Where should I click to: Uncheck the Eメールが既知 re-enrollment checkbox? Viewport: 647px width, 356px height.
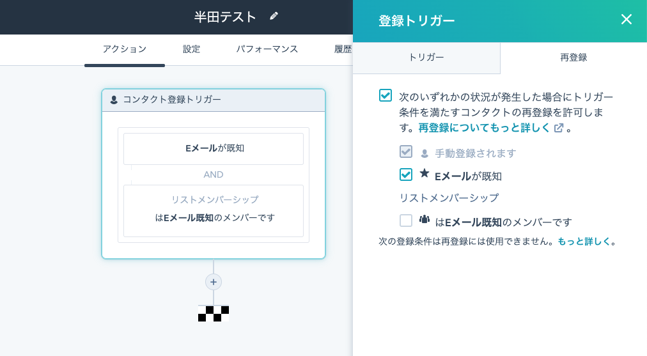406,174
